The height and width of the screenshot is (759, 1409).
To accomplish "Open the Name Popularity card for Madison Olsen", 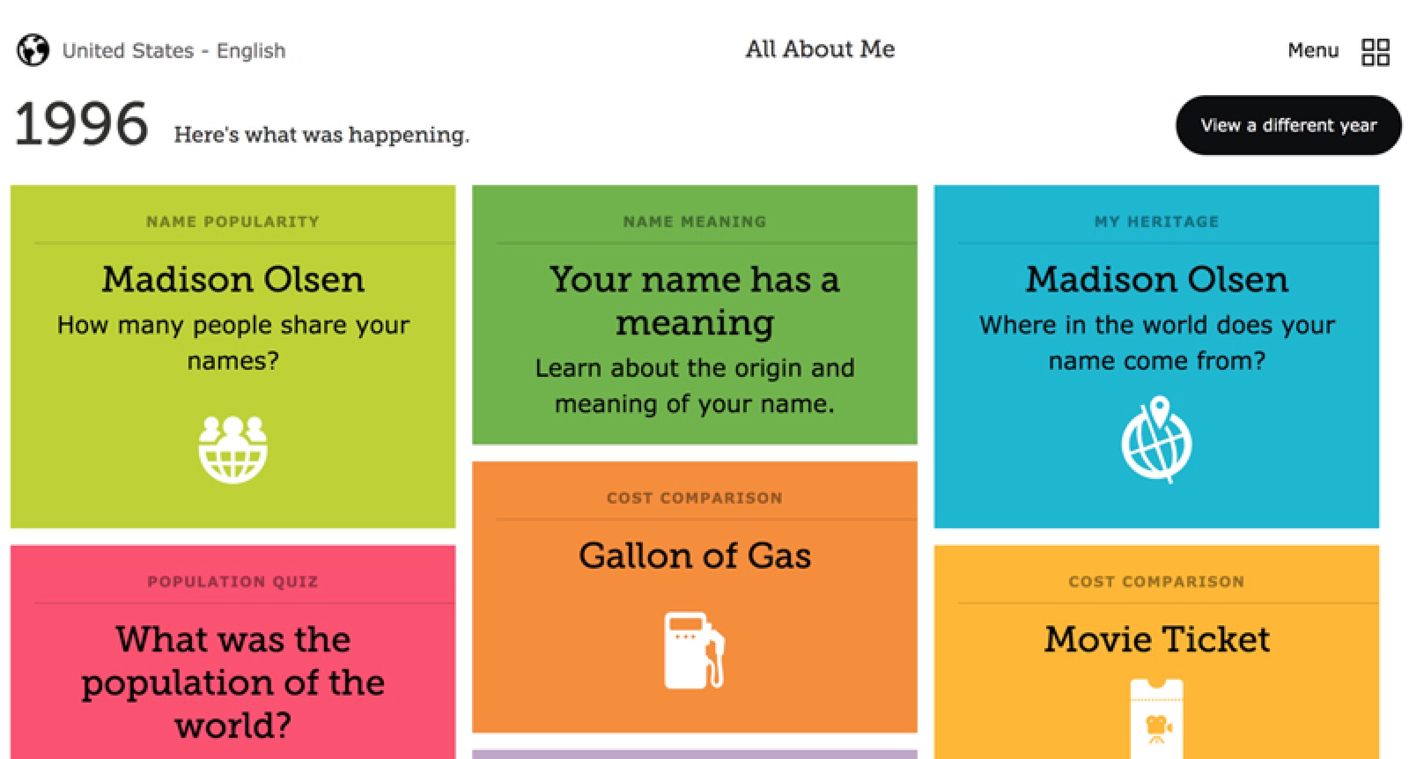I will pyautogui.click(x=234, y=358).
